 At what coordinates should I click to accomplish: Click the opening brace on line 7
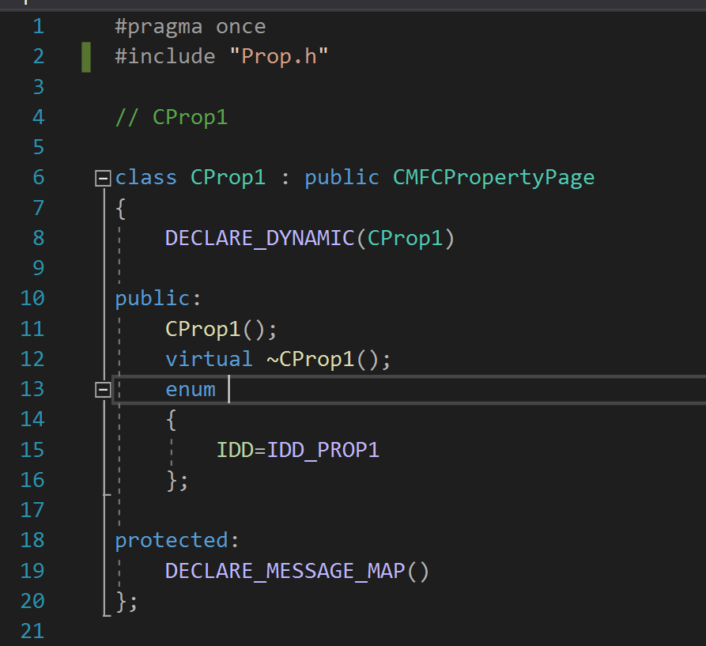(x=121, y=209)
